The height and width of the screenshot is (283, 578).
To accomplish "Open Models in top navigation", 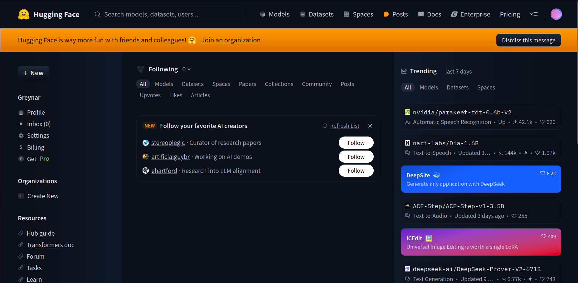I will [275, 14].
